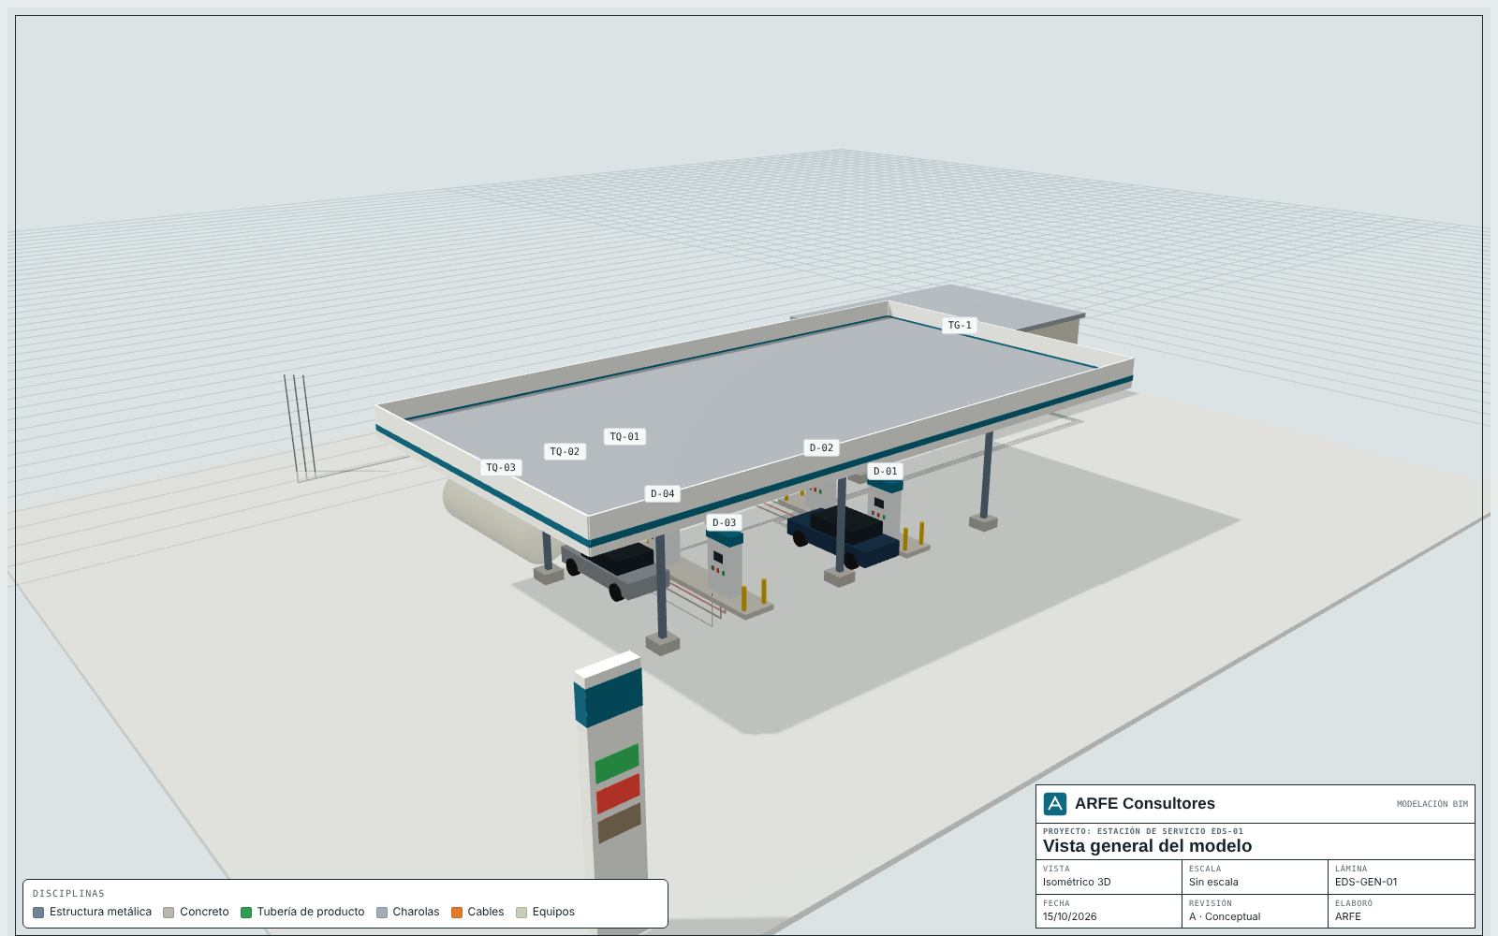Screen dimensions: 1498x936
Task: Click the Tubería de producto green swatch
Action: pos(246,913)
